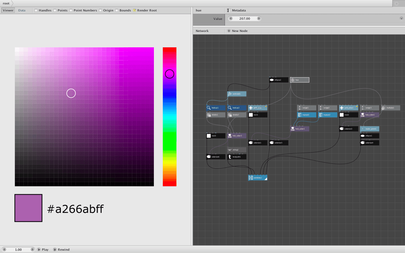Click the frame number field 1.00
The image size is (405, 253).
[x=18, y=250]
